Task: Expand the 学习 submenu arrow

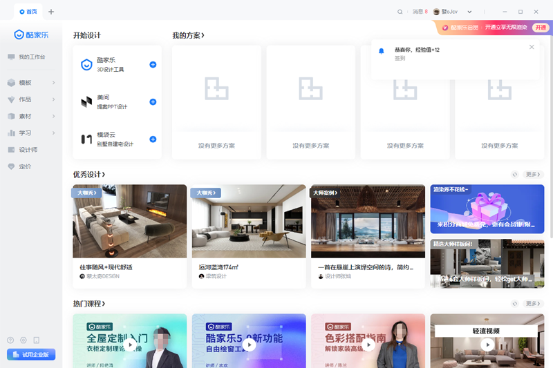Action: [53, 133]
